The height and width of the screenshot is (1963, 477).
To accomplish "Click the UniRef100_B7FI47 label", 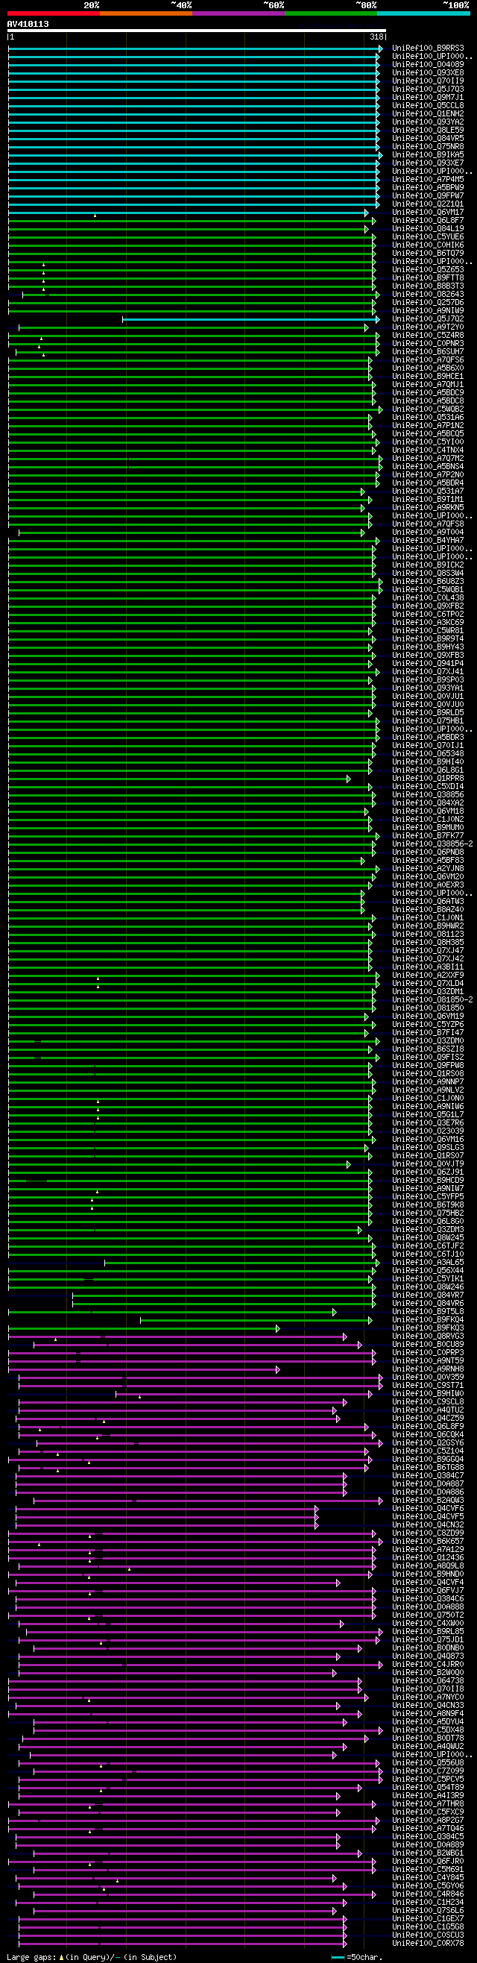I will click(x=428, y=1032).
